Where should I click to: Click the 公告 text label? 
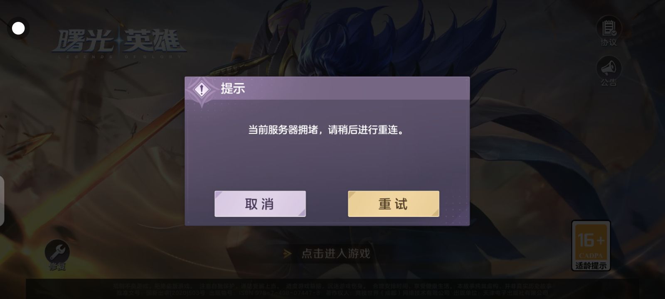pyautogui.click(x=609, y=83)
